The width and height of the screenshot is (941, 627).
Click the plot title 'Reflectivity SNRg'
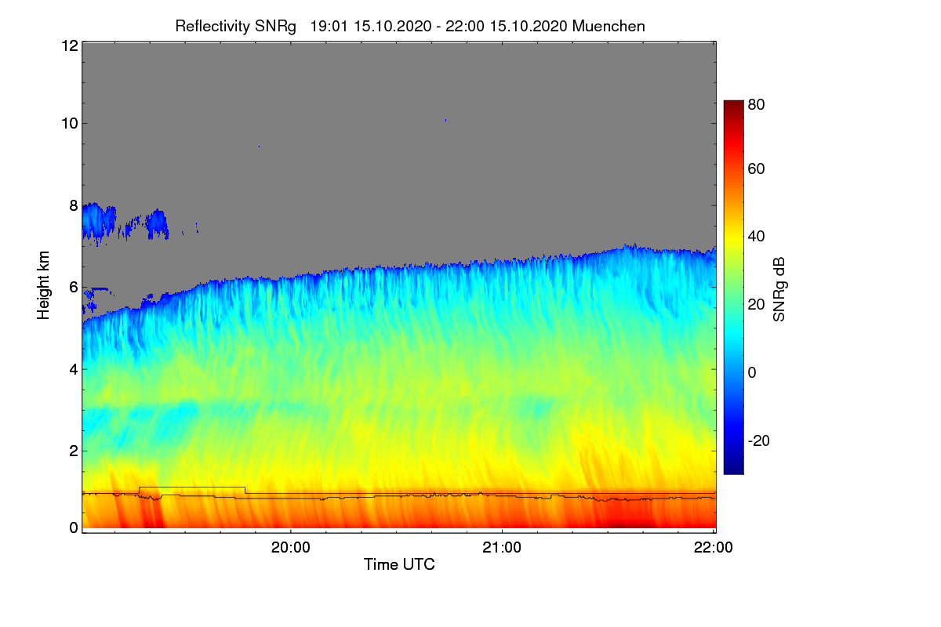[236, 26]
